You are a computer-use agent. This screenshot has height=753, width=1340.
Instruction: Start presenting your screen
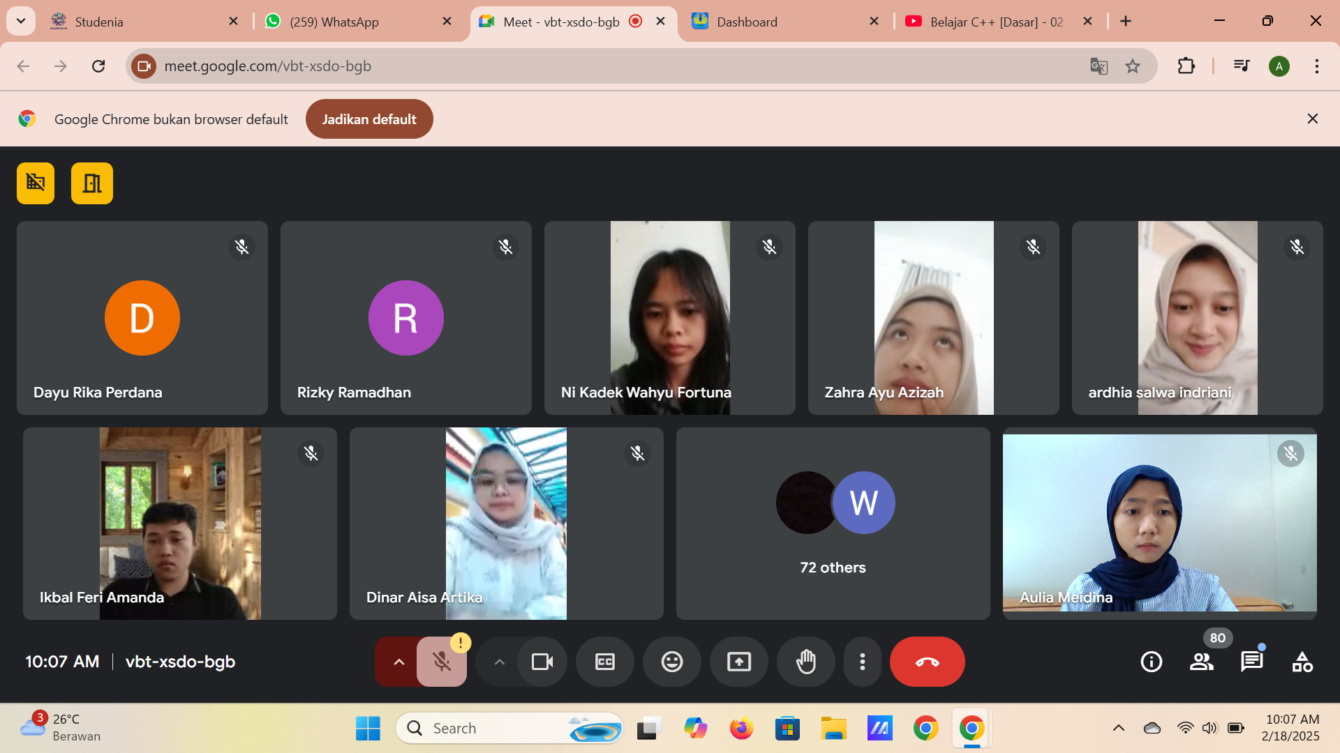[738, 662]
